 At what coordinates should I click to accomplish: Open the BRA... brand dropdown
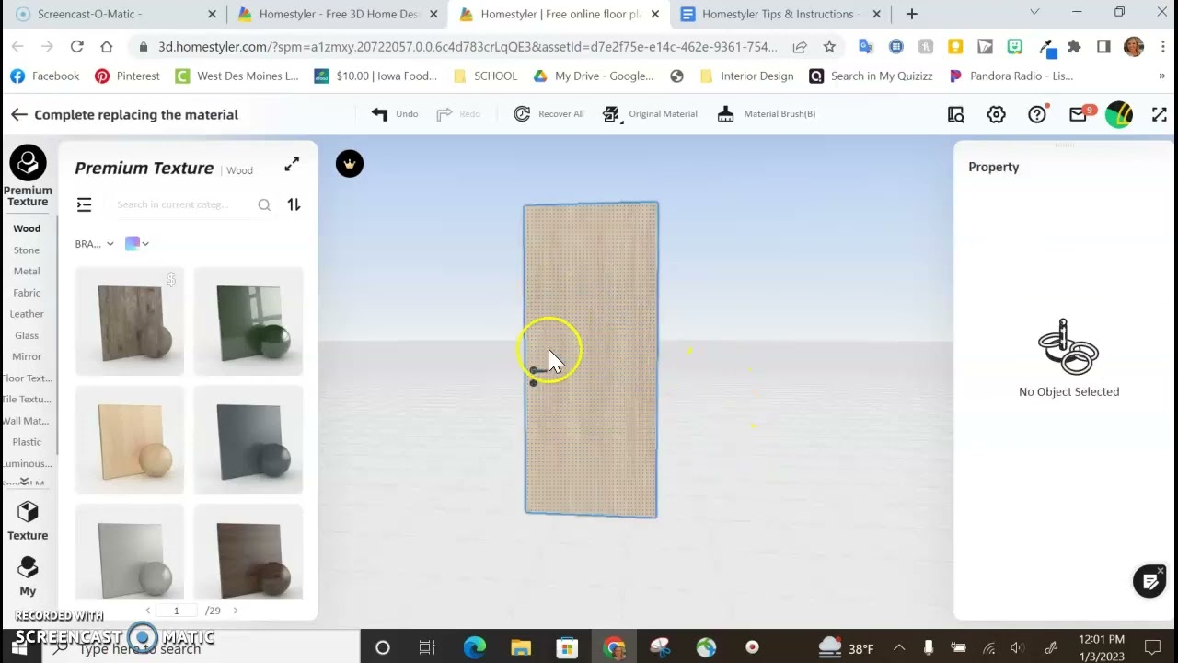pyautogui.click(x=94, y=244)
